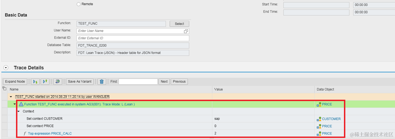
Task: Focus the Find search field
Action: [x=138, y=82]
